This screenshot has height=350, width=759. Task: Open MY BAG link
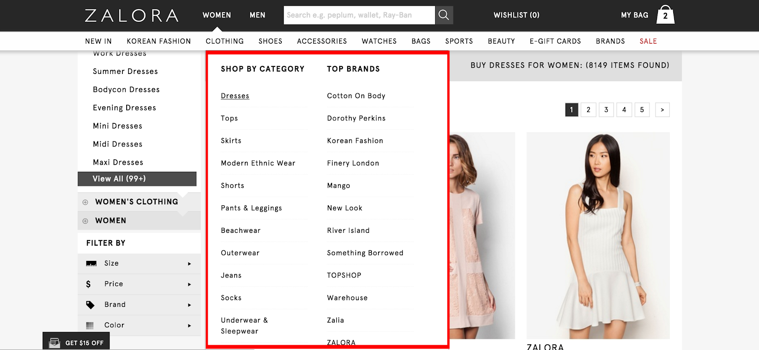[635, 15]
